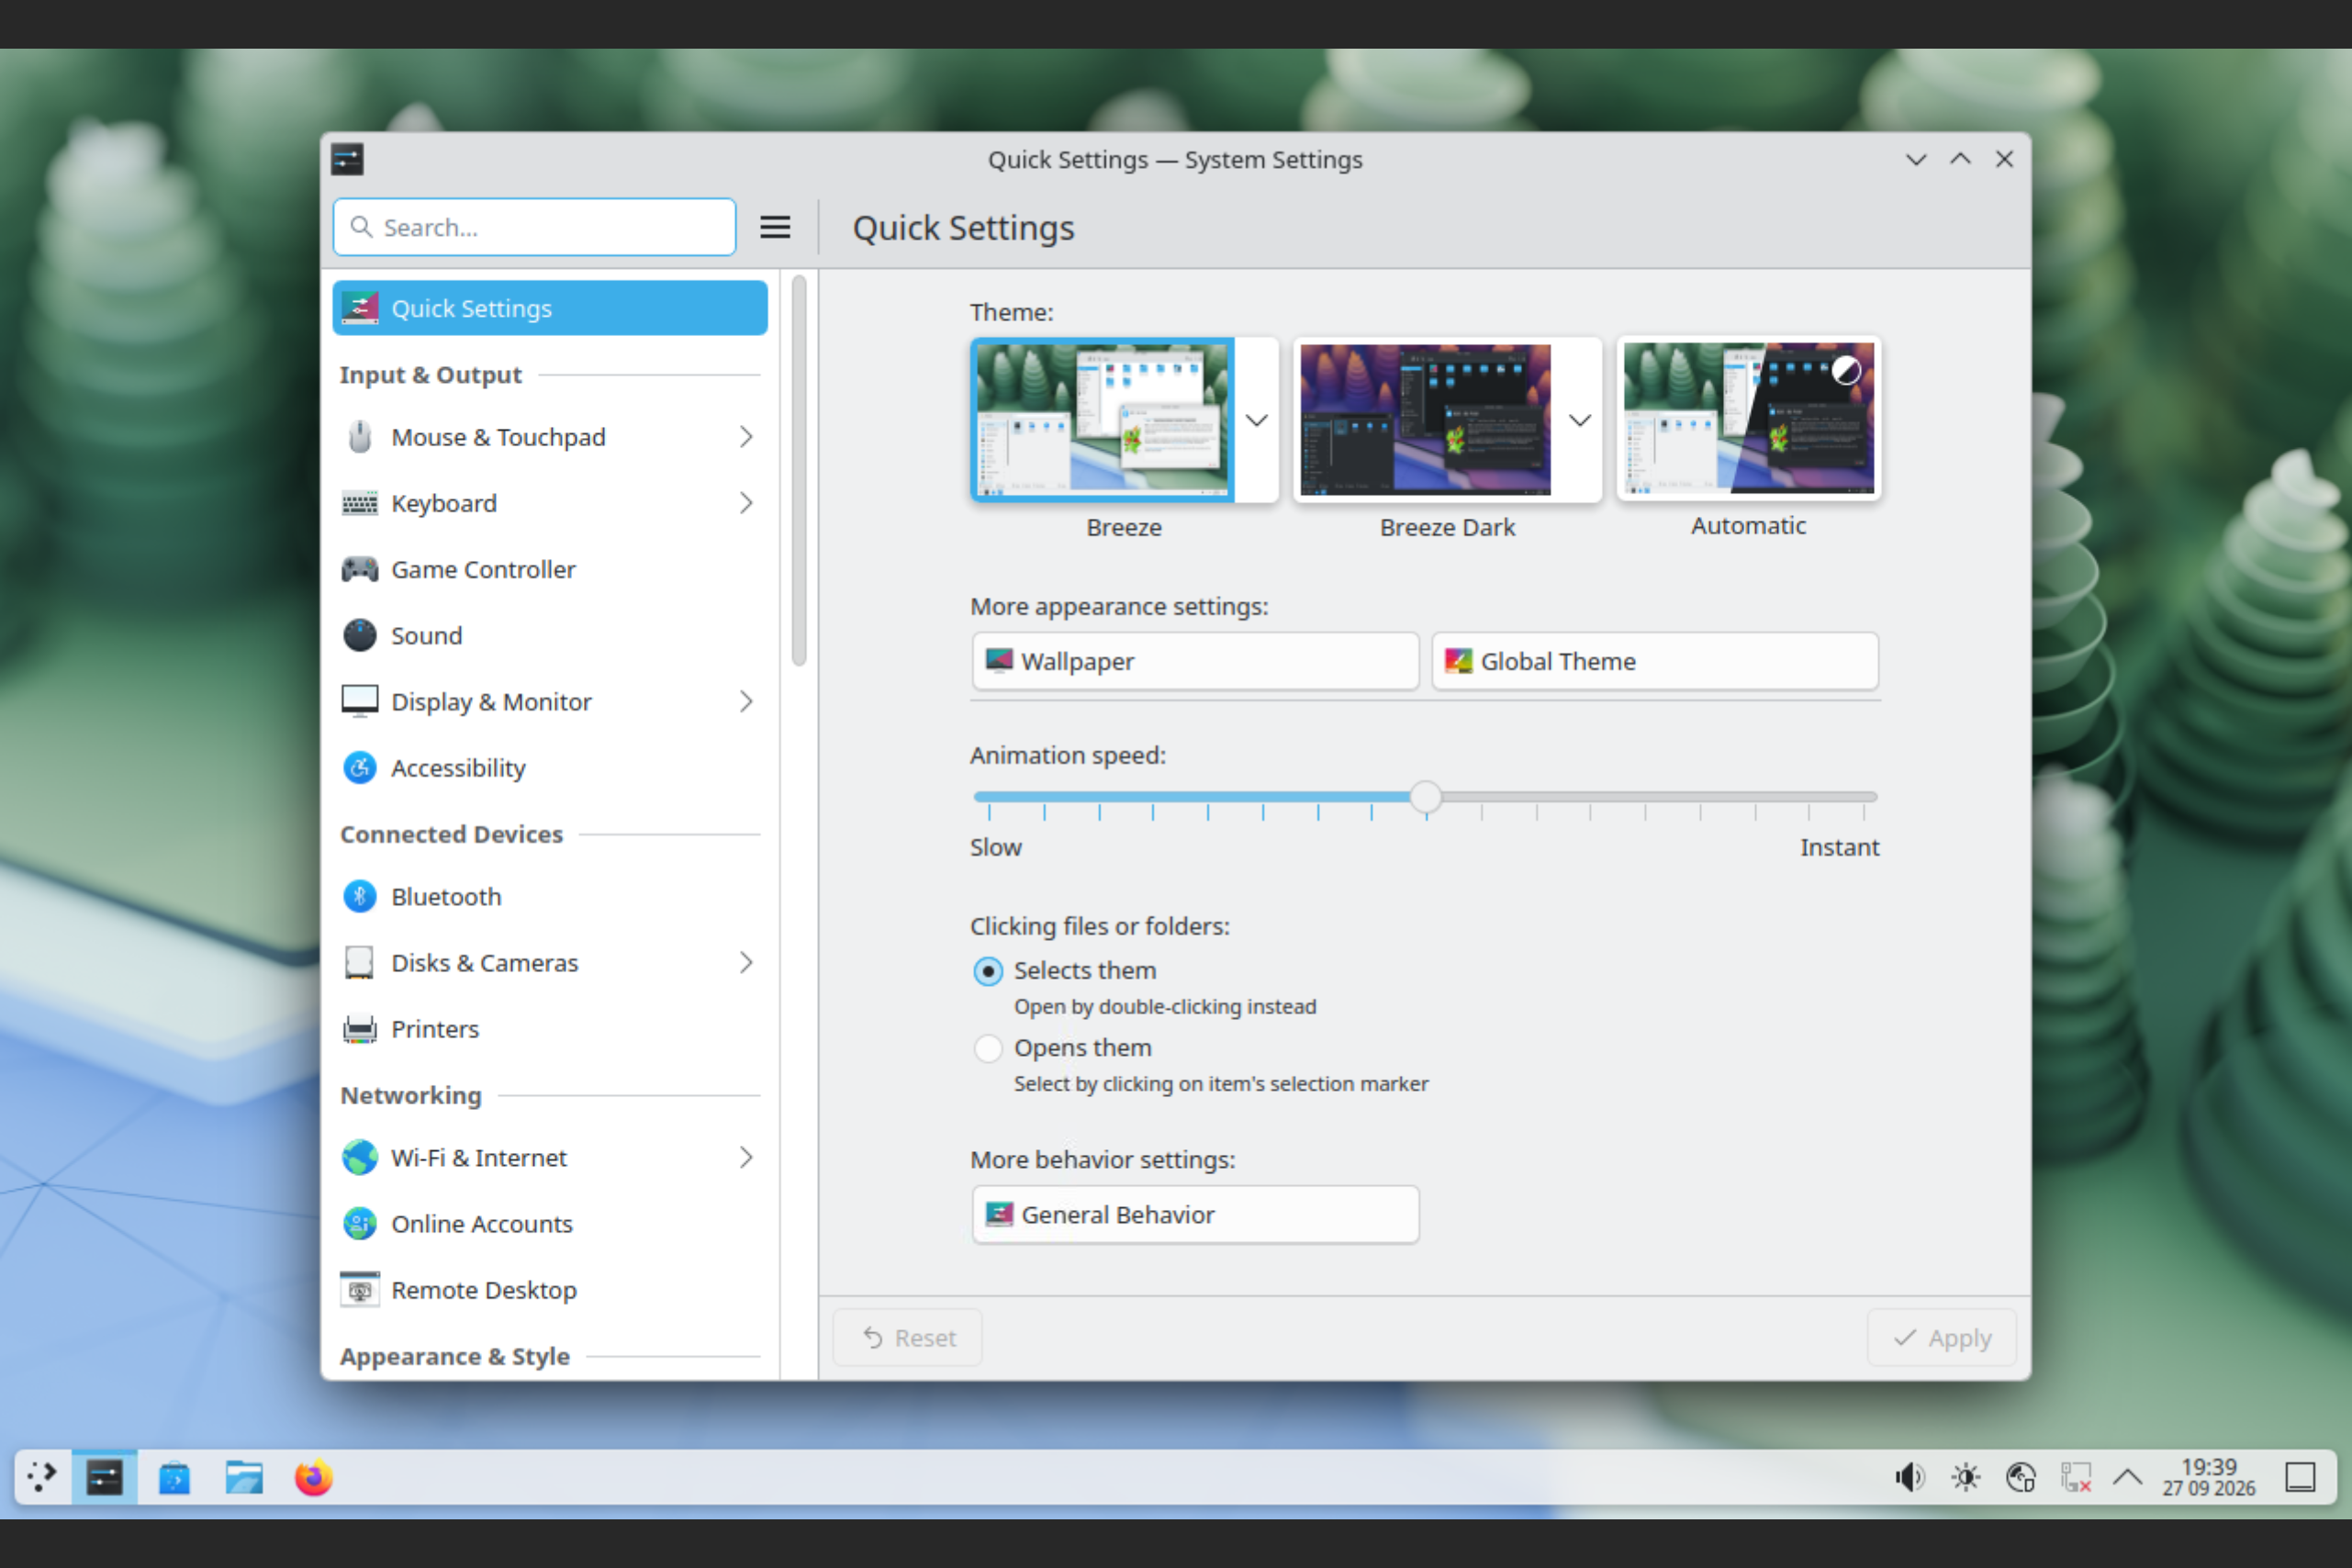Open brightness and color tray icon
This screenshot has width=2352, height=1568.
(1965, 1477)
